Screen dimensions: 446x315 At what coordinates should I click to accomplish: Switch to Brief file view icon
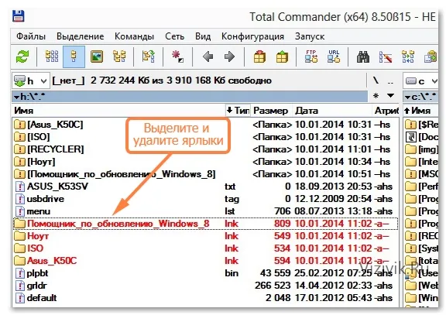pyautogui.click(x=52, y=56)
